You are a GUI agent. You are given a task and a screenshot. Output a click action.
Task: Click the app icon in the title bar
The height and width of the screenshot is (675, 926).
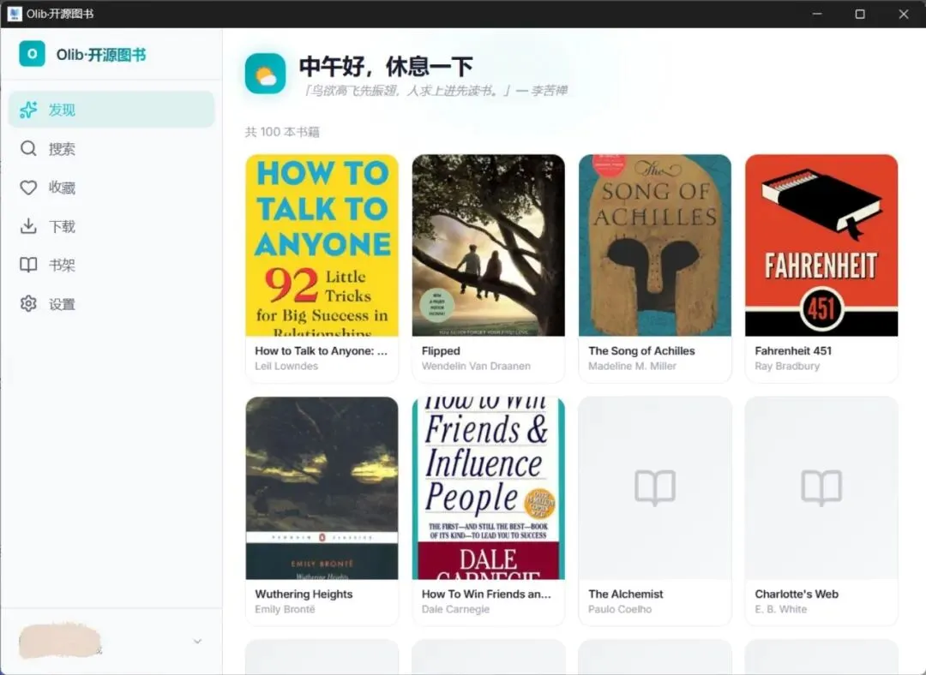[15, 14]
